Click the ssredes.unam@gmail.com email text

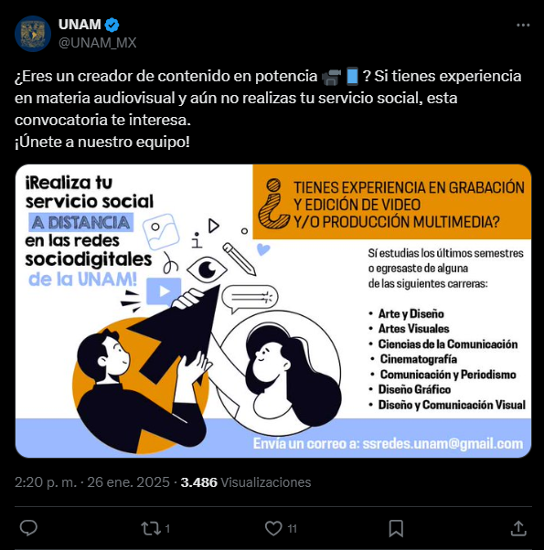pos(443,444)
